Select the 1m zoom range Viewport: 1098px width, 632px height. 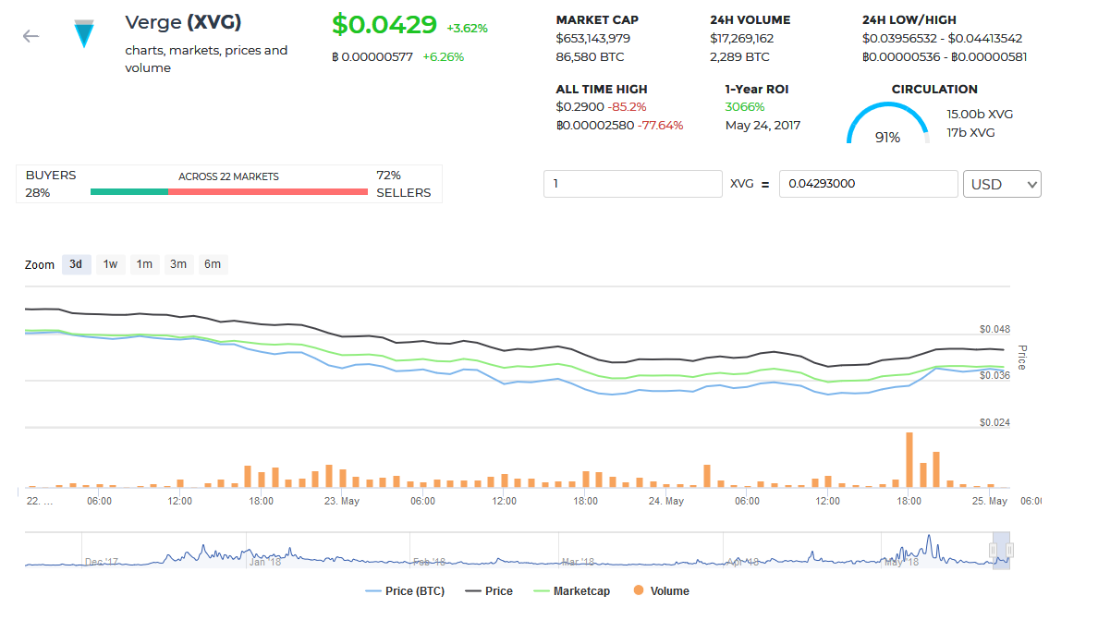(x=144, y=264)
